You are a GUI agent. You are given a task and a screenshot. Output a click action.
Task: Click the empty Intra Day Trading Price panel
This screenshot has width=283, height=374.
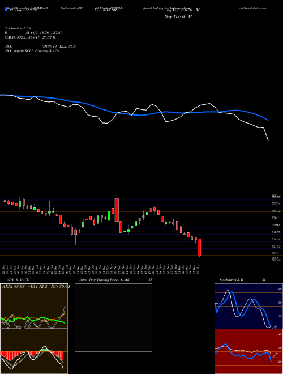(113, 317)
